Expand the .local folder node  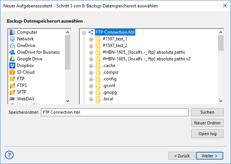click(91, 100)
